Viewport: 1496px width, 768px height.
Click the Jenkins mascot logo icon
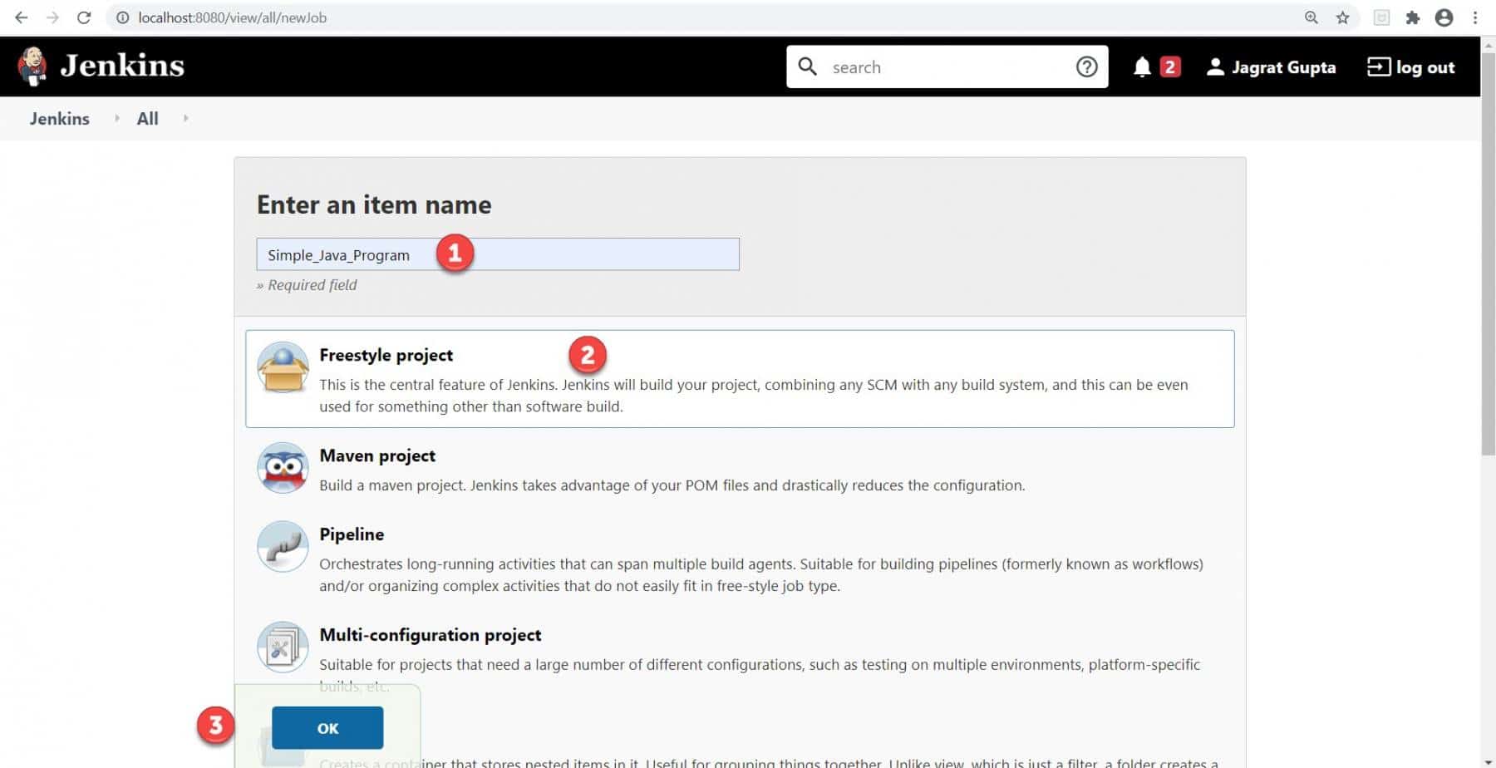coord(33,66)
